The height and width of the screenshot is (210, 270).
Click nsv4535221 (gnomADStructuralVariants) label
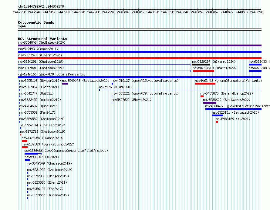tap(145, 93)
